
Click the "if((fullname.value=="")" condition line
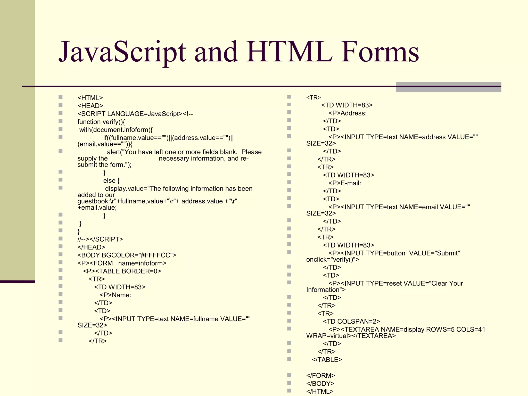156,141
